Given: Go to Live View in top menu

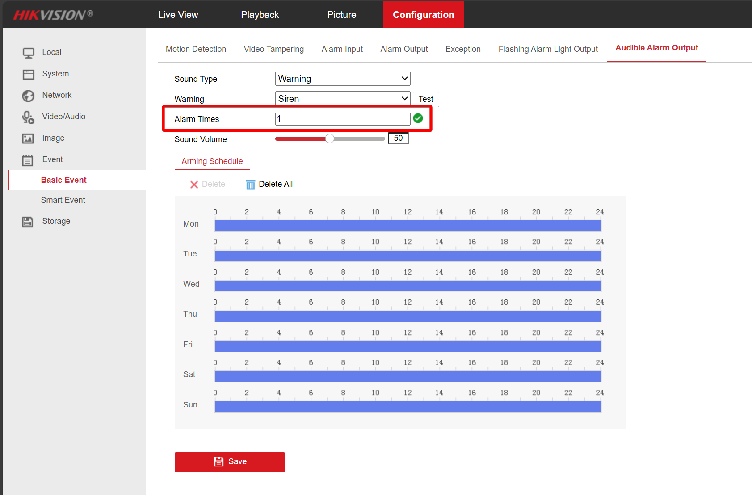Looking at the screenshot, I should [178, 15].
